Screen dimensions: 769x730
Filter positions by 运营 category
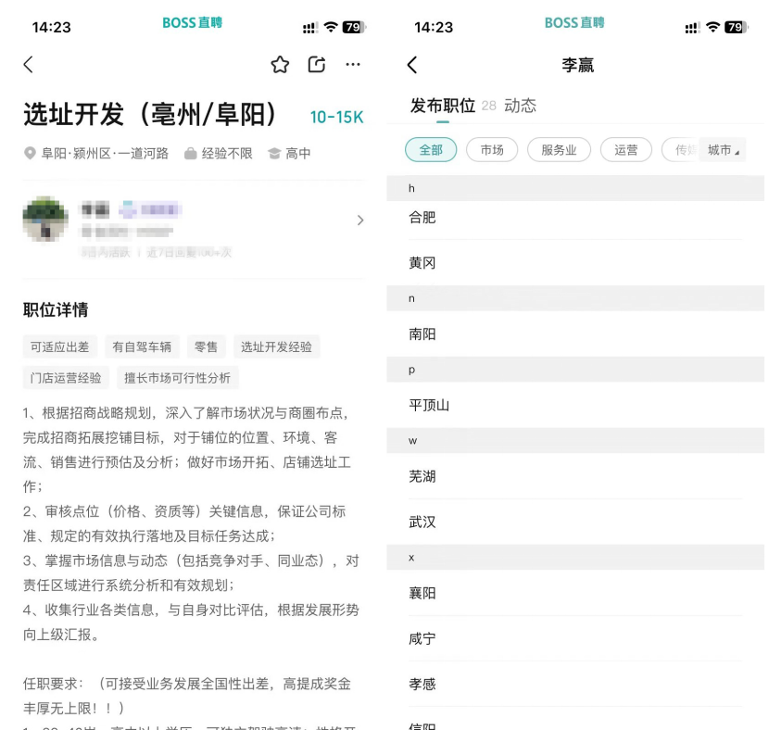pos(625,150)
